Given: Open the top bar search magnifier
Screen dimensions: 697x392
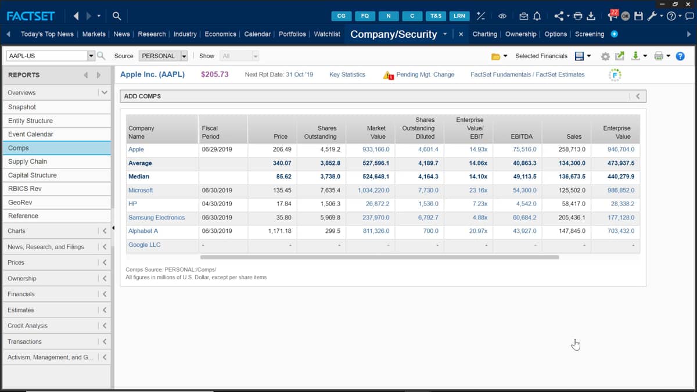Looking at the screenshot, I should click(117, 16).
